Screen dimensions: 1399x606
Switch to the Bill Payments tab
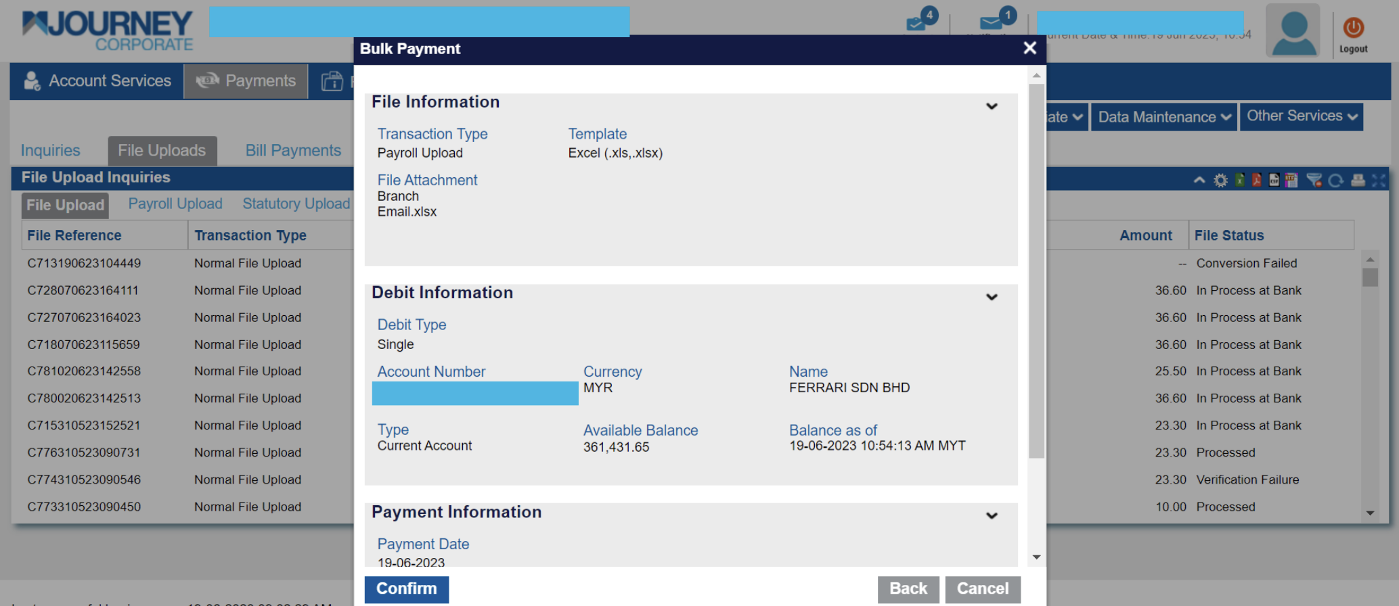click(293, 151)
